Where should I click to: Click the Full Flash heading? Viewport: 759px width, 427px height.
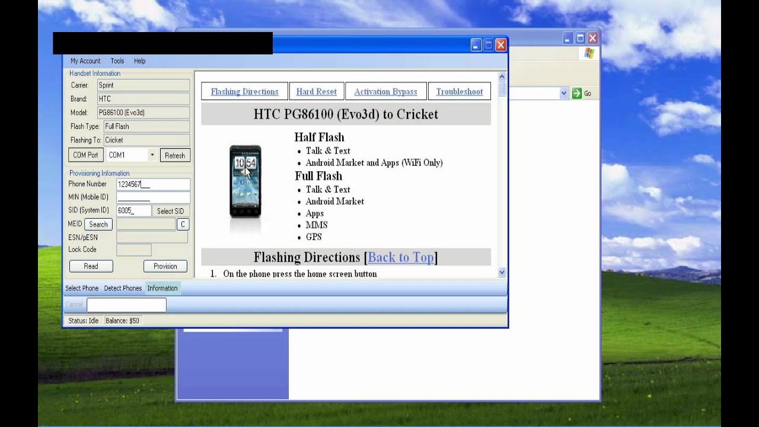pyautogui.click(x=318, y=176)
